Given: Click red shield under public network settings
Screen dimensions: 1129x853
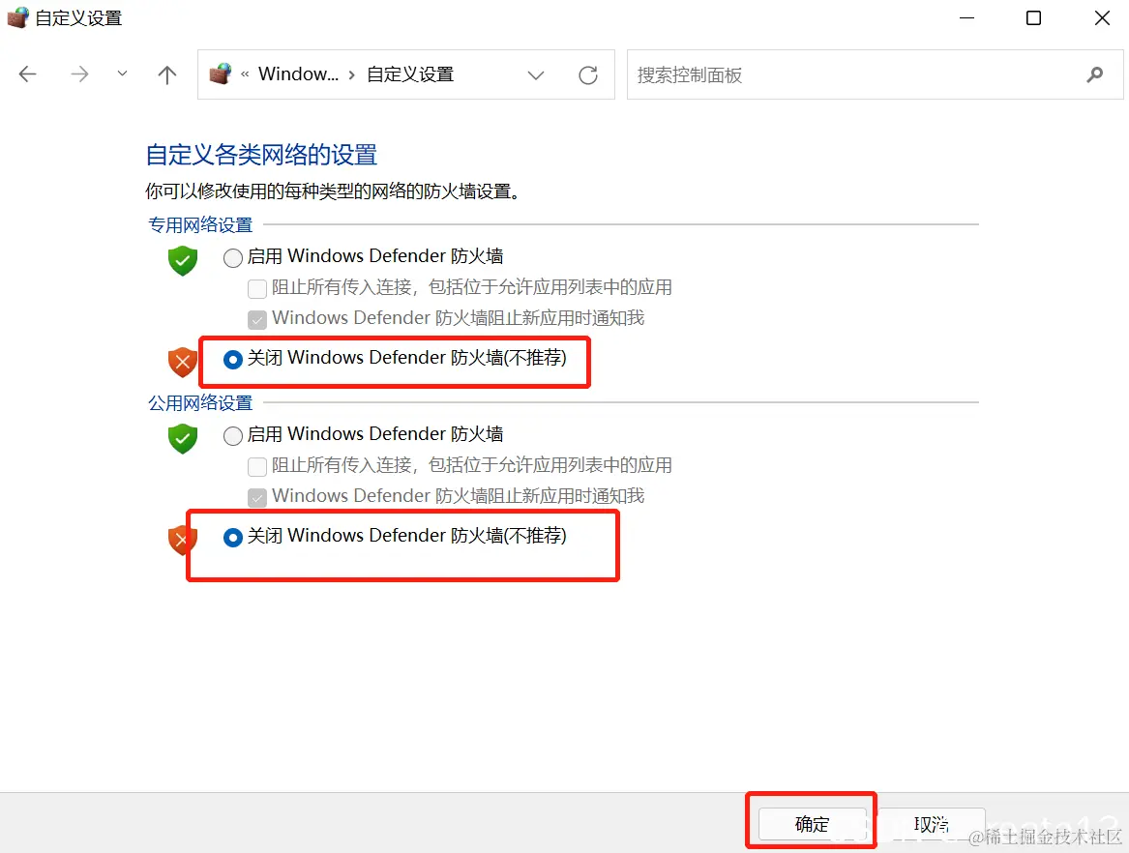Looking at the screenshot, I should 182,539.
